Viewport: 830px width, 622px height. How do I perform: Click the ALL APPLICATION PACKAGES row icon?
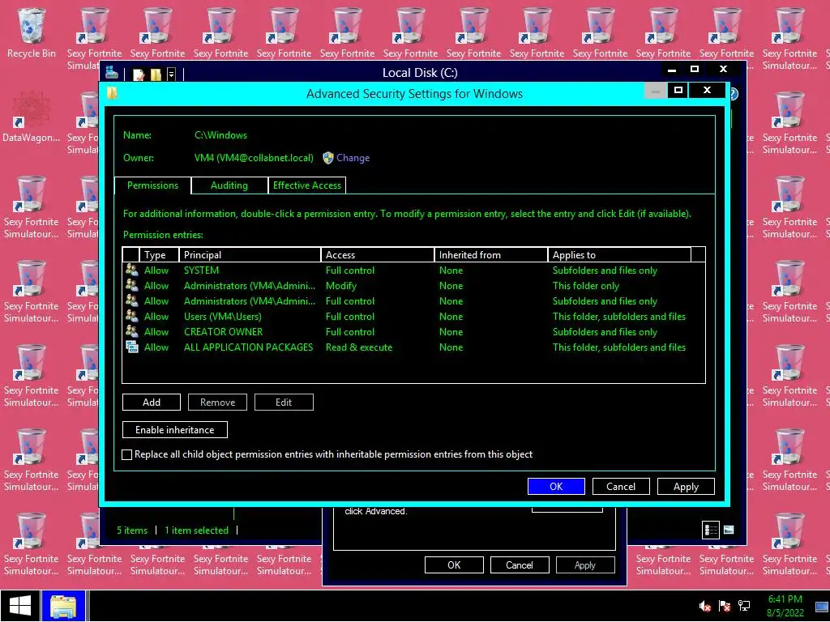[x=132, y=347]
